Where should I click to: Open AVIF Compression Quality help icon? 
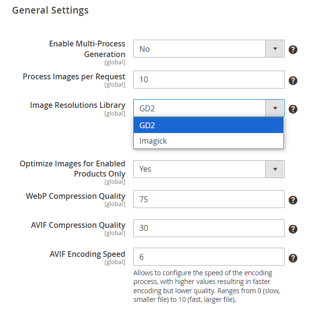click(x=293, y=229)
